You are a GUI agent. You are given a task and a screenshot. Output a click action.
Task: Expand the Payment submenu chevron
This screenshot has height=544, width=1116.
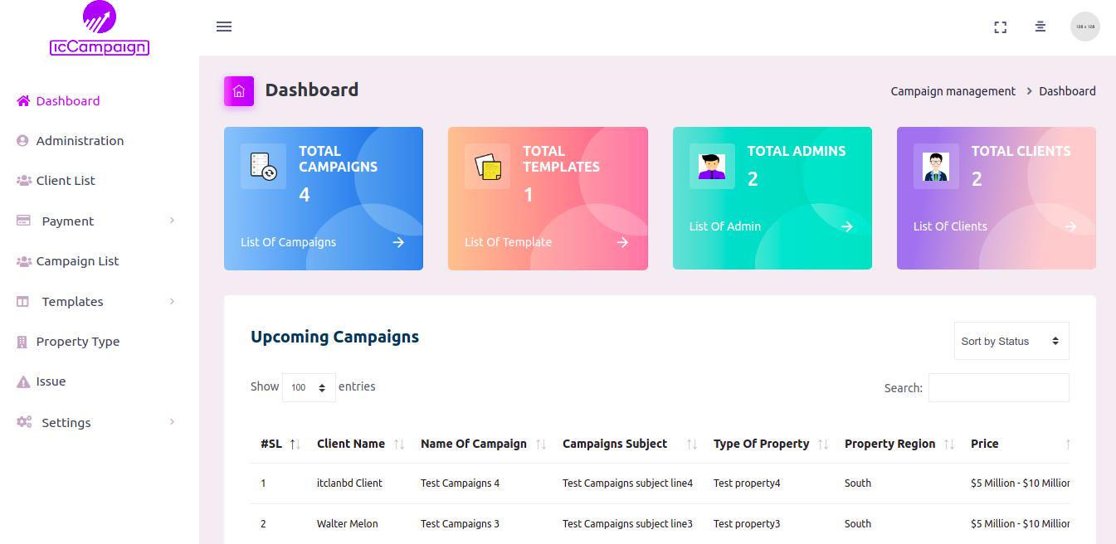coord(172,221)
